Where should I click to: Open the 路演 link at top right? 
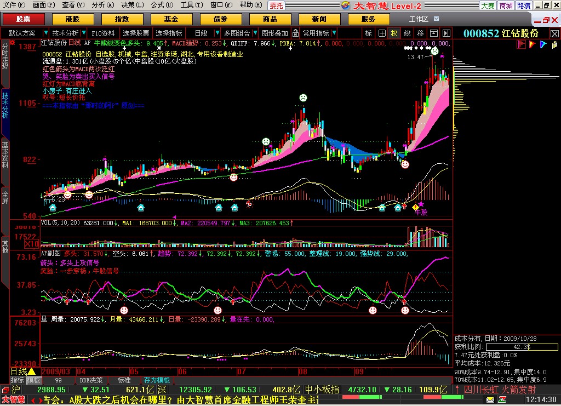point(524,5)
